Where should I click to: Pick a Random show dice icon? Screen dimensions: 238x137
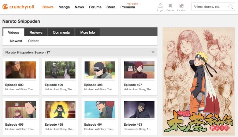coord(181,5)
